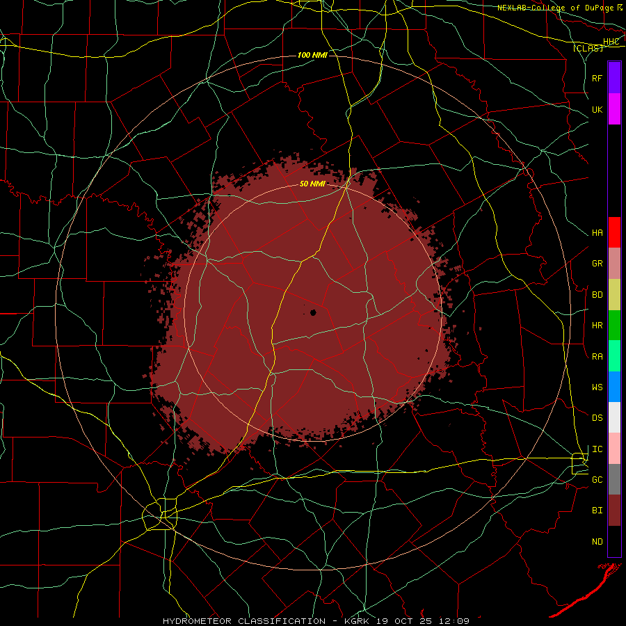Click the UK legend label
This screenshot has width=626, height=626.
[x=597, y=109]
